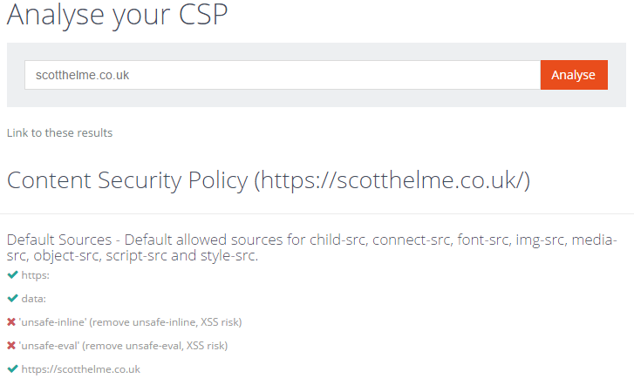Screen dimensions: 634x385
Task: Select the 'data:' source entry text
Action: (35, 299)
